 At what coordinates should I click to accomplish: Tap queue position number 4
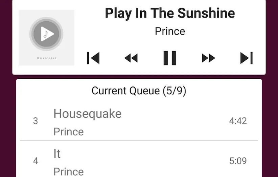(x=36, y=161)
